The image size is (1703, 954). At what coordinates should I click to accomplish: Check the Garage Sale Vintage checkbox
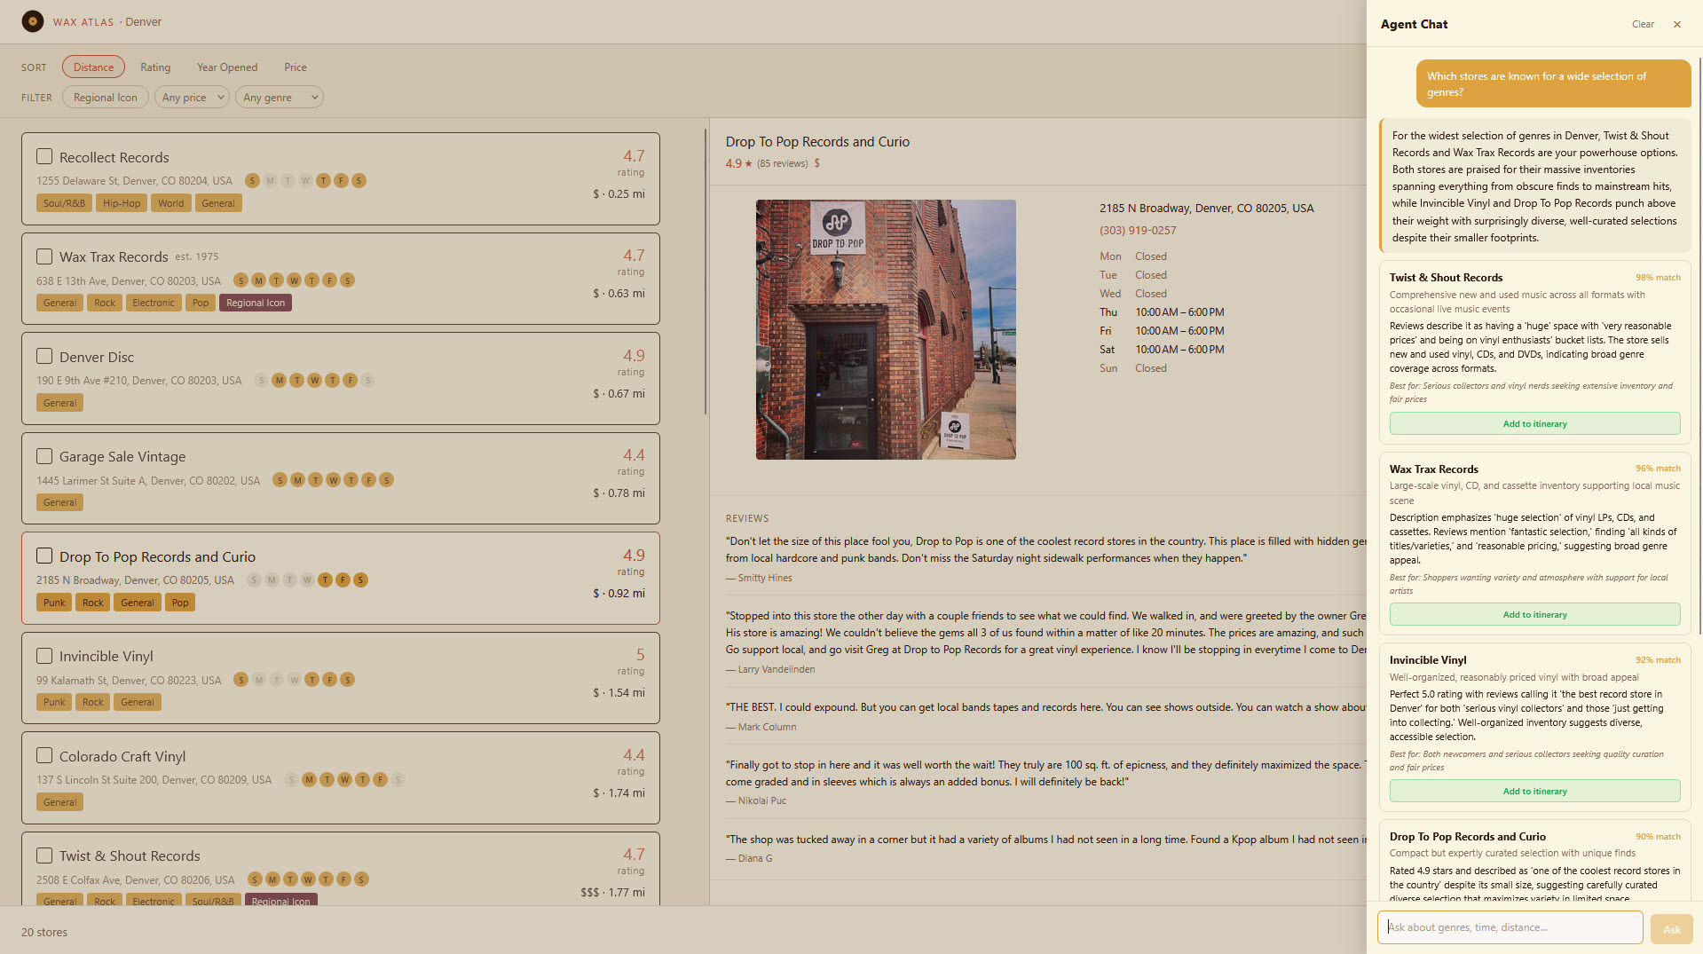(x=44, y=456)
